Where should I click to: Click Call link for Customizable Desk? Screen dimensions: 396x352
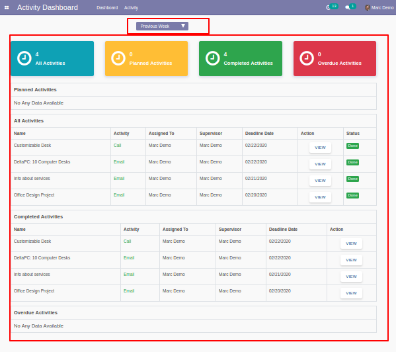pos(117,146)
